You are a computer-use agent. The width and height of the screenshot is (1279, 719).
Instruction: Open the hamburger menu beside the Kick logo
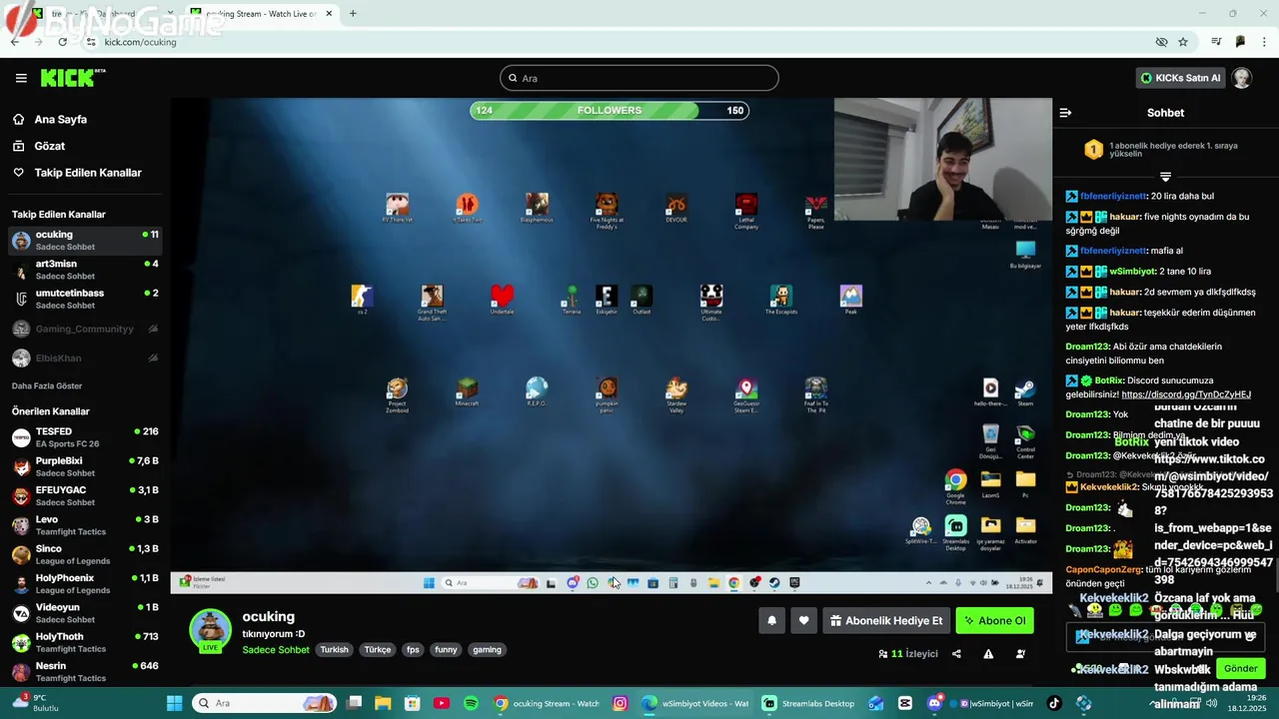(21, 78)
